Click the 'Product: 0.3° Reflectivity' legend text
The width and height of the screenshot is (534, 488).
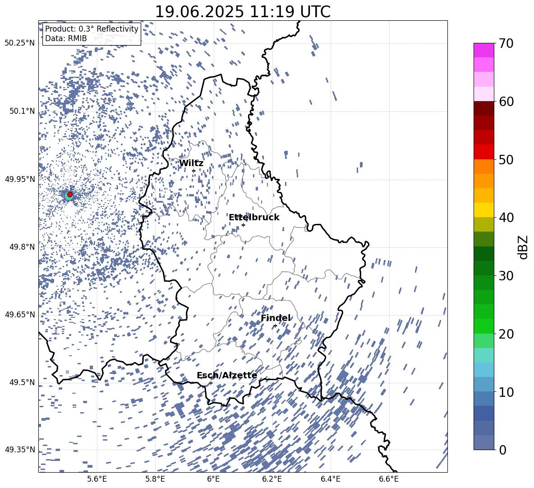[x=92, y=28]
